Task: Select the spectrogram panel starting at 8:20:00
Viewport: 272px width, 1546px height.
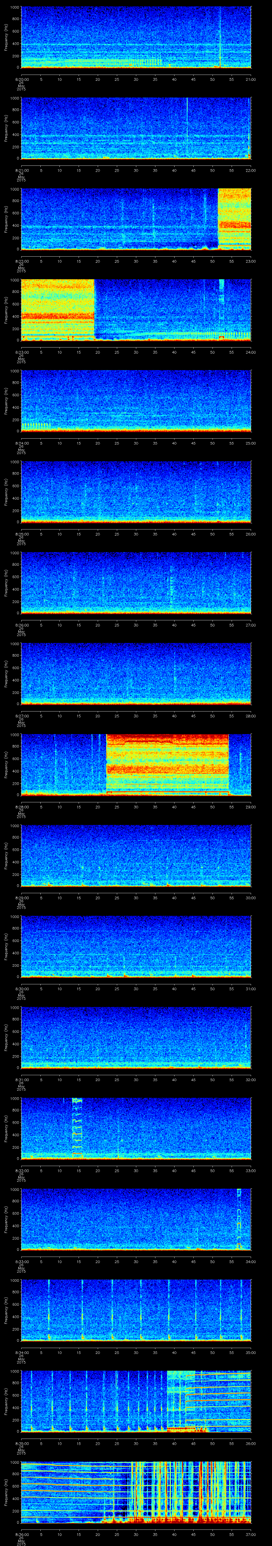Action: (x=136, y=37)
